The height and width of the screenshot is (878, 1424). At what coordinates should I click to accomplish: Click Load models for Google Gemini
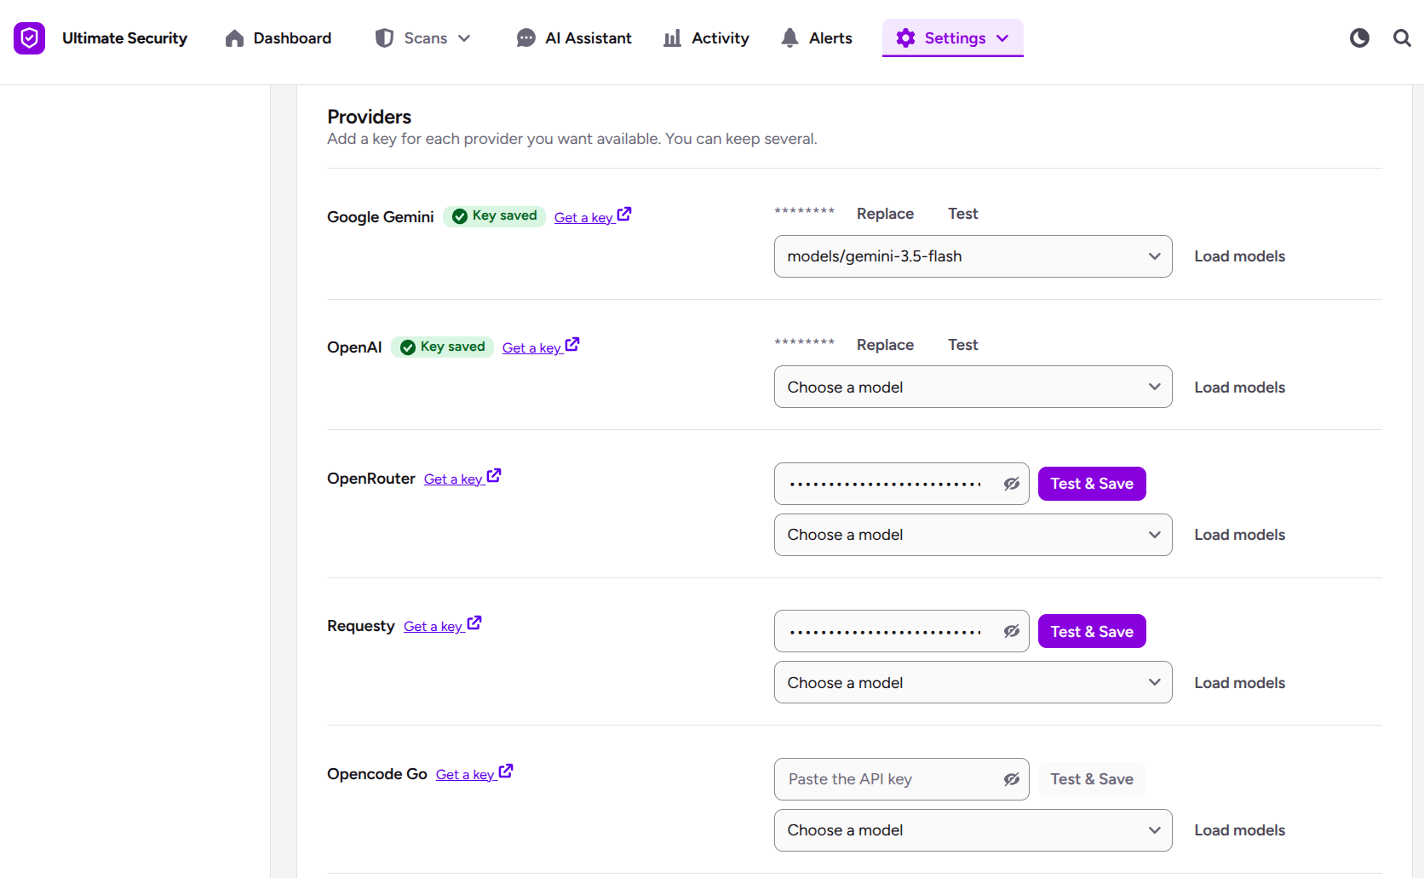click(x=1239, y=256)
